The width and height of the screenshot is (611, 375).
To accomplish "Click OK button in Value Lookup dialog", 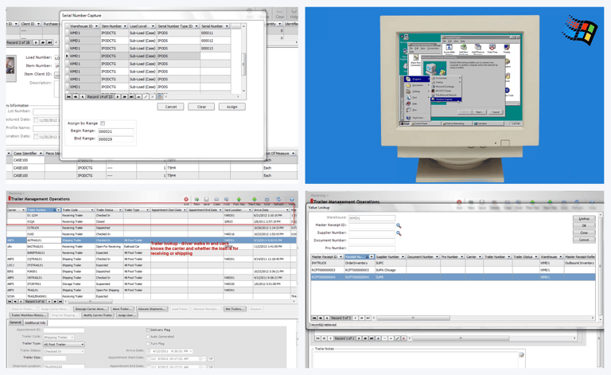I will (x=584, y=225).
